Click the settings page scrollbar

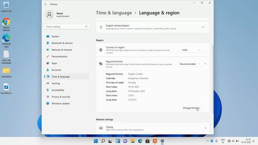pos(213,79)
